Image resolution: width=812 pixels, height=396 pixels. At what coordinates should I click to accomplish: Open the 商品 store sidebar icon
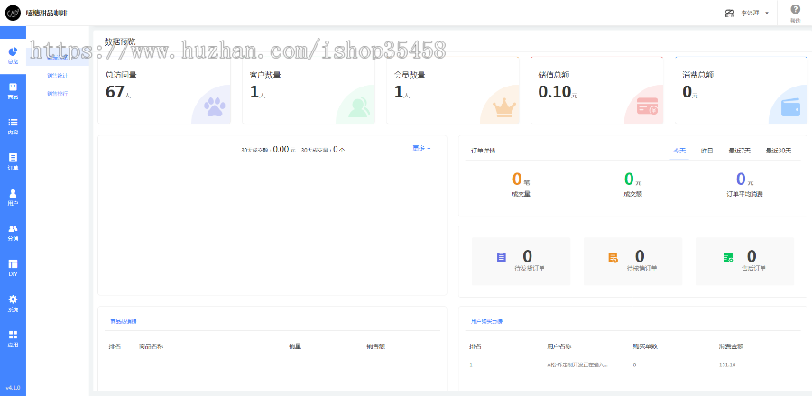click(x=13, y=87)
